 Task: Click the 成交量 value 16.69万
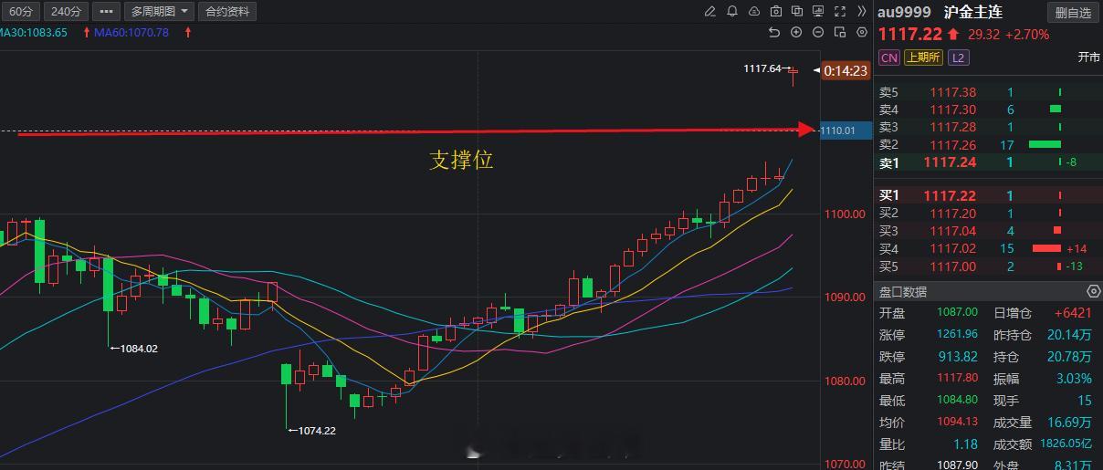(x=1070, y=423)
